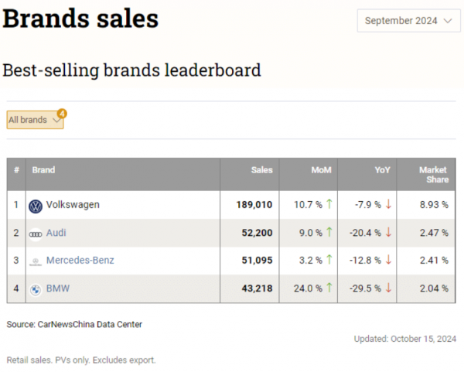
Task: Click the Mercedes-Benz logo icon
Action: click(x=36, y=262)
